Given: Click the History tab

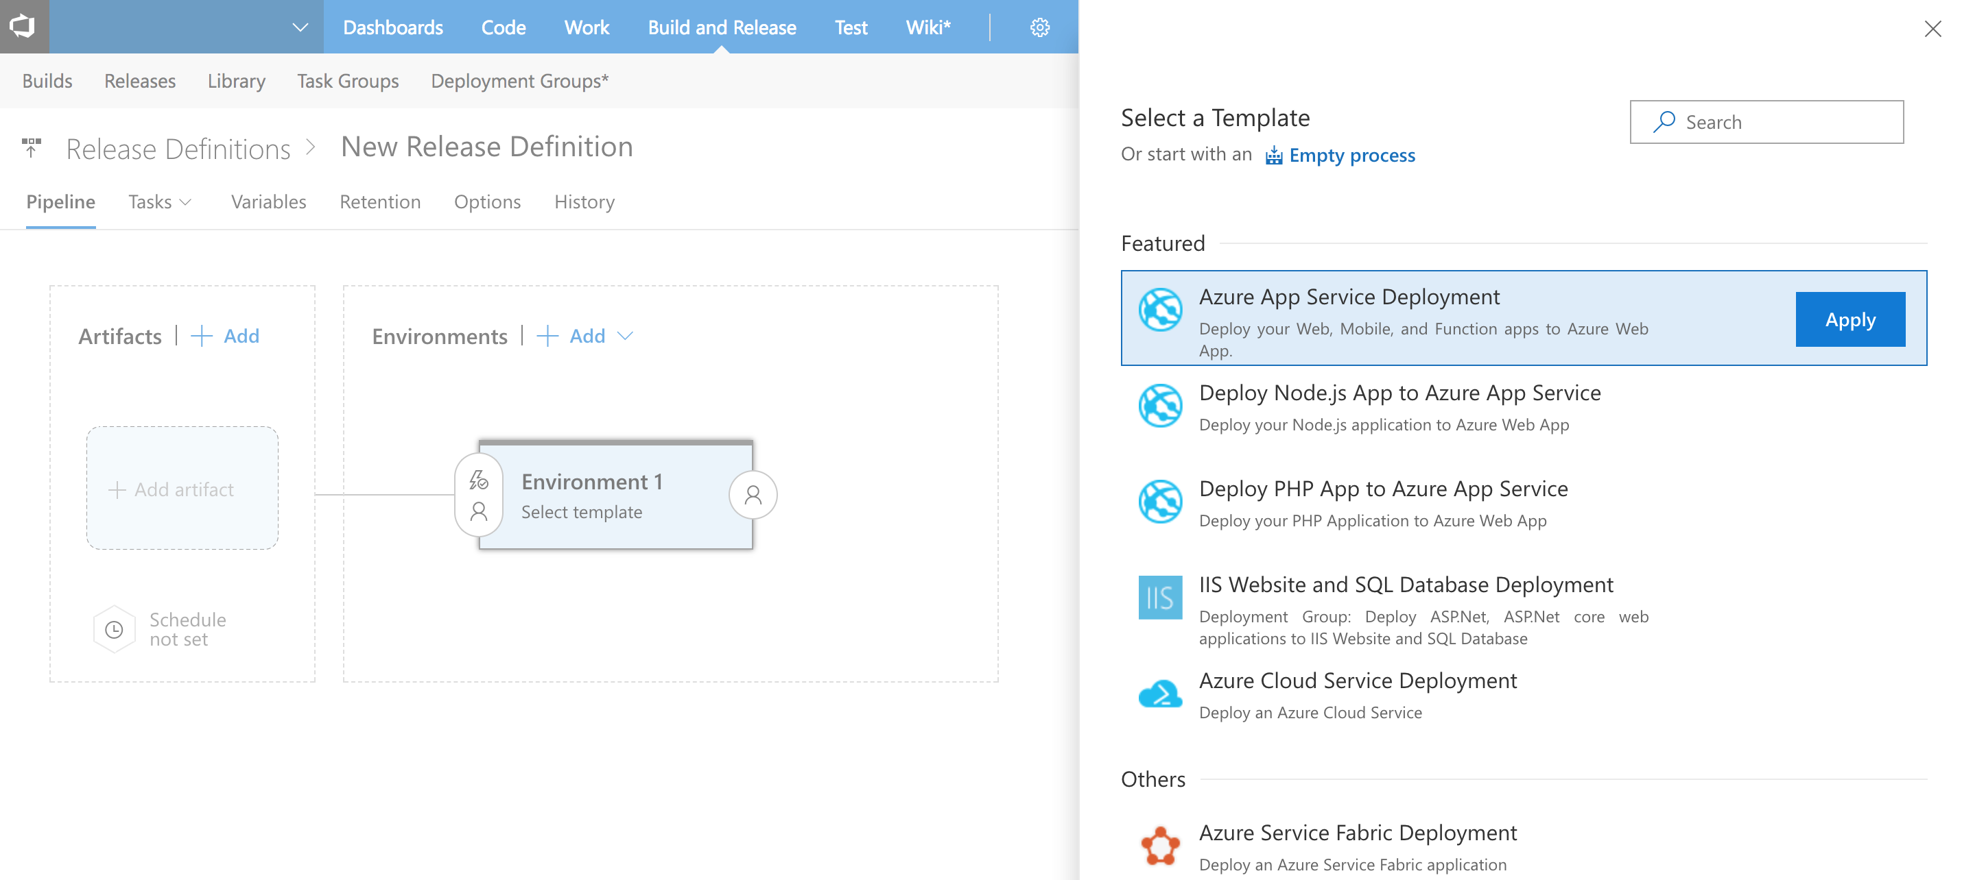Looking at the screenshot, I should 584,200.
